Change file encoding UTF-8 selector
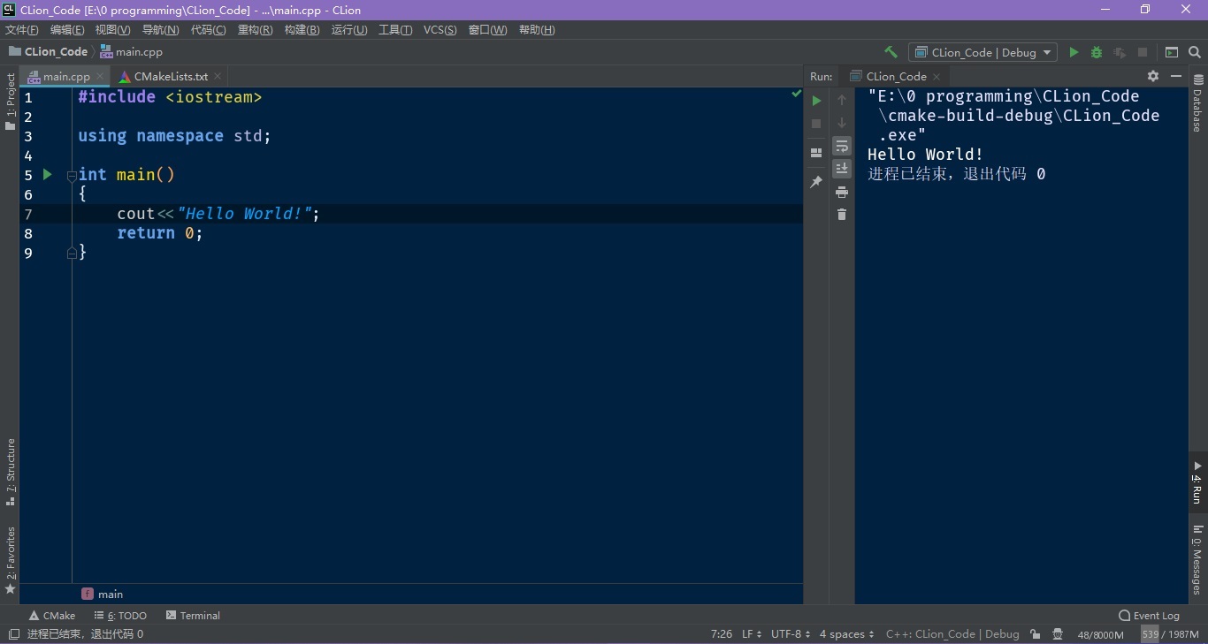The width and height of the screenshot is (1208, 644). click(791, 634)
